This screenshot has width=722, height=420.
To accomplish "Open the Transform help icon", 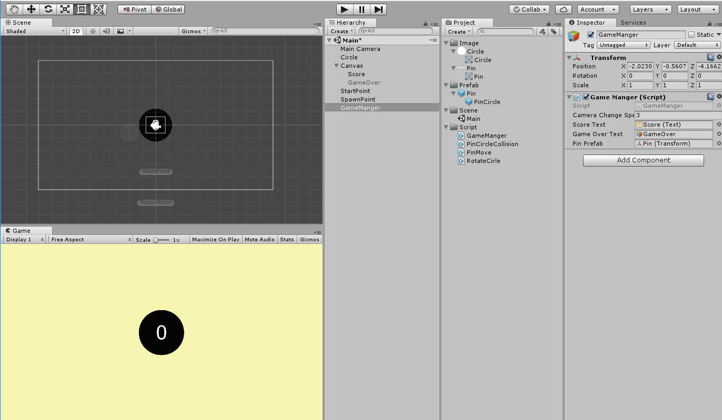I will point(710,57).
